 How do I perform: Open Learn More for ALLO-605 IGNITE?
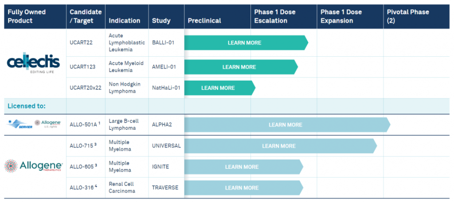242,167
